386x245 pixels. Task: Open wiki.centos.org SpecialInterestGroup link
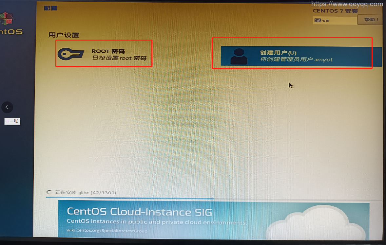pyautogui.click(x=107, y=231)
